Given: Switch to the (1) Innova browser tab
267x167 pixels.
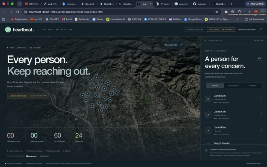Looking at the screenshot, I should tap(163, 4).
